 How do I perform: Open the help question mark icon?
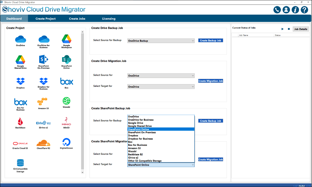[x=304, y=9]
